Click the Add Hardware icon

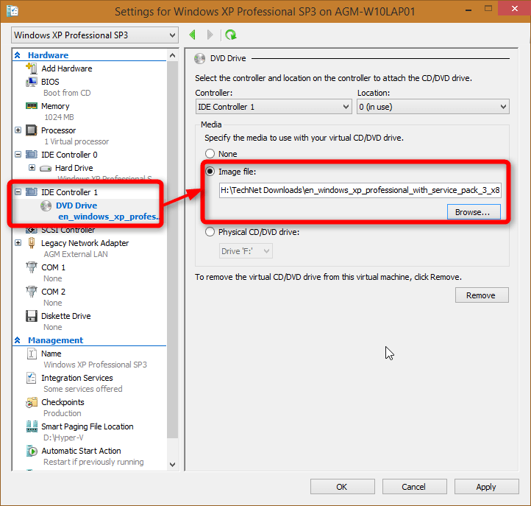click(x=32, y=68)
